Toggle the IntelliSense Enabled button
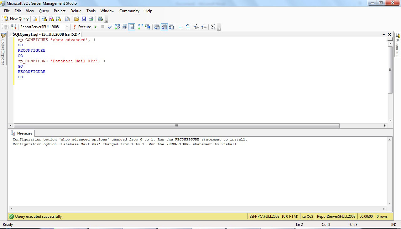Screen dimensions: 401x229 132,27
